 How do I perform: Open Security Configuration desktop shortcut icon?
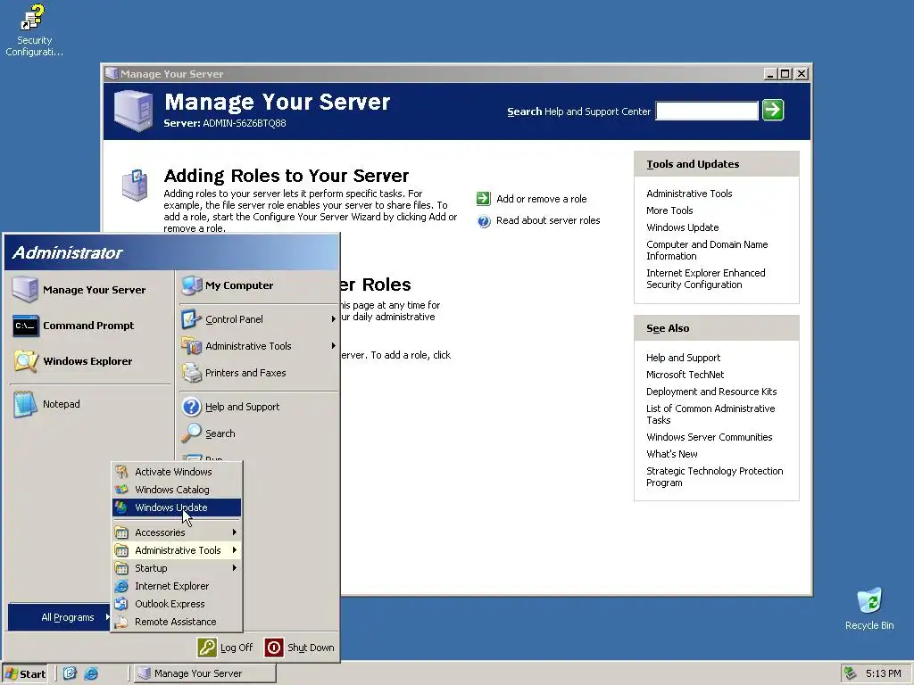point(33,18)
